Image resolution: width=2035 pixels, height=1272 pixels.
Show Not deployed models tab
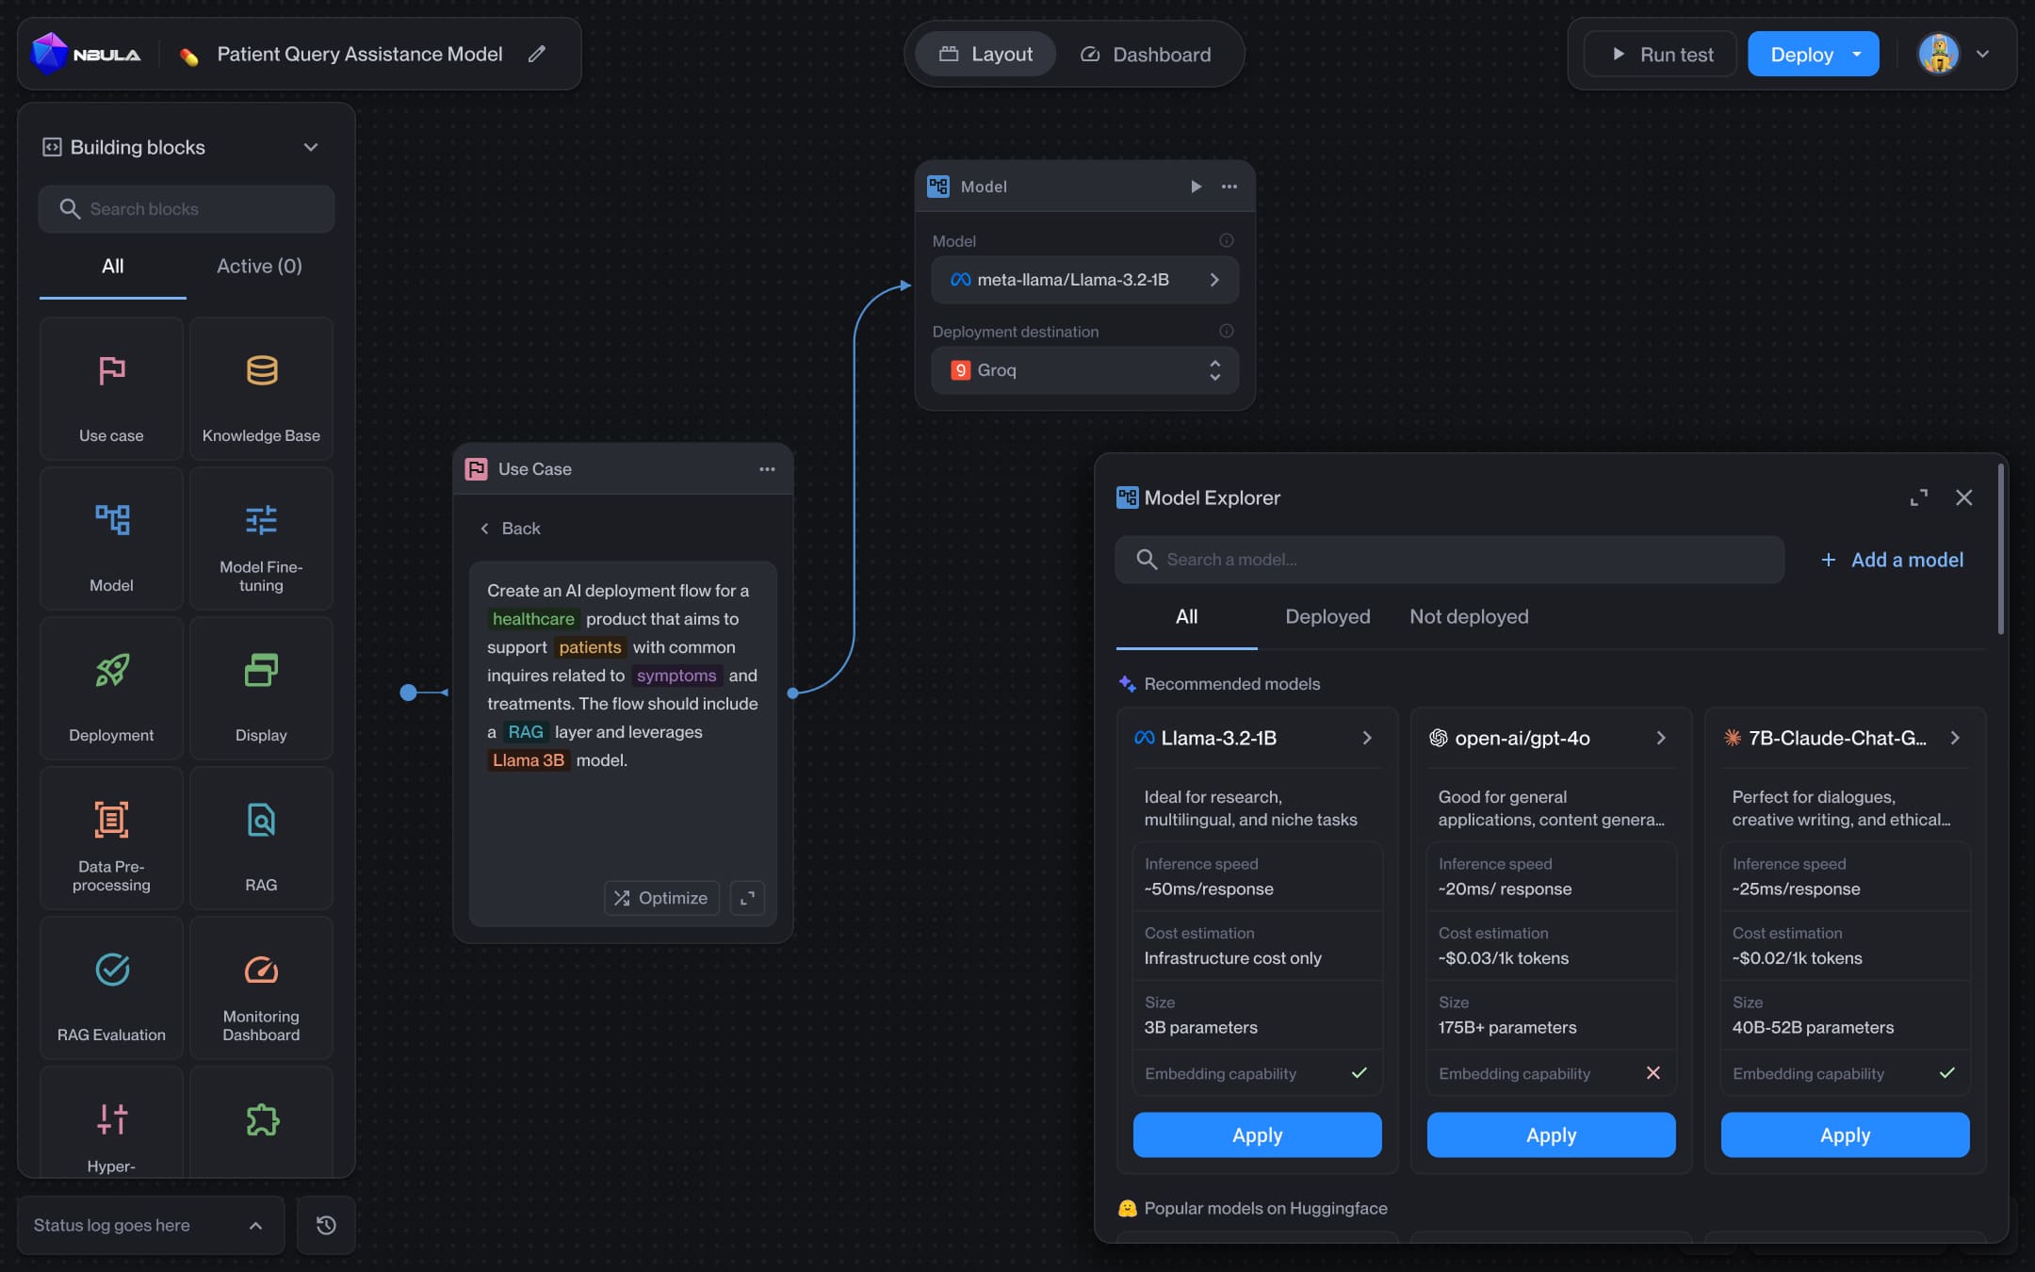1469,616
